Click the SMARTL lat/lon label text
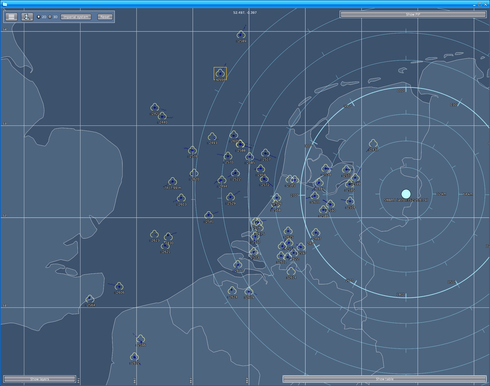 tap(406, 200)
